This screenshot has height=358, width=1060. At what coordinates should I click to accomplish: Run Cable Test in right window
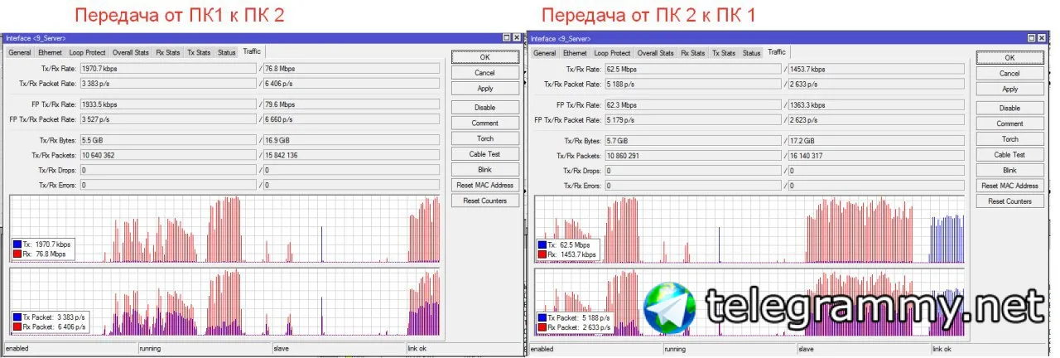(1009, 155)
